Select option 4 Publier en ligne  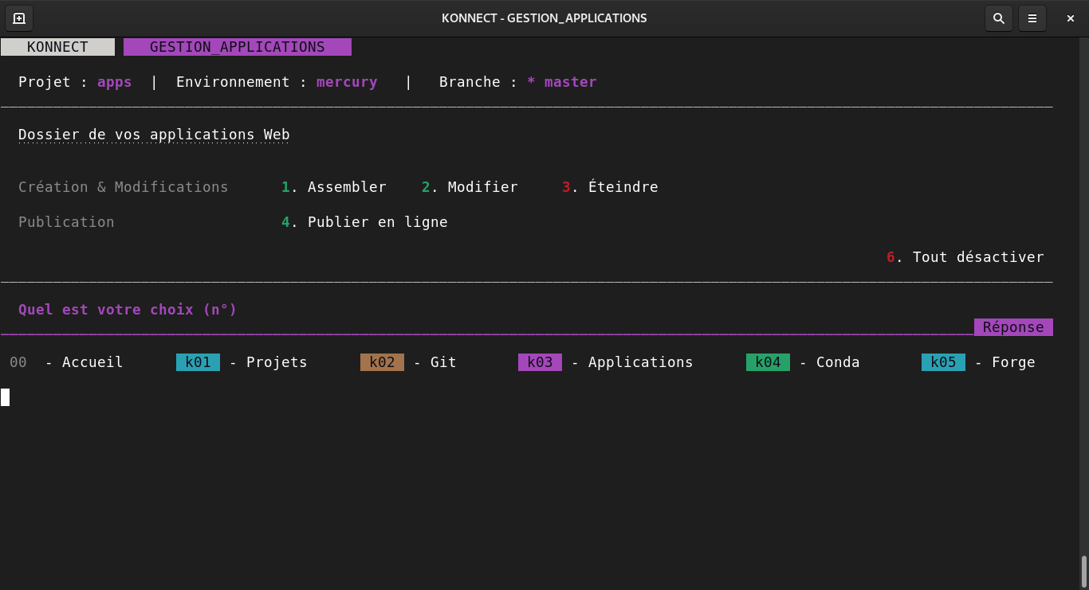[x=364, y=222]
